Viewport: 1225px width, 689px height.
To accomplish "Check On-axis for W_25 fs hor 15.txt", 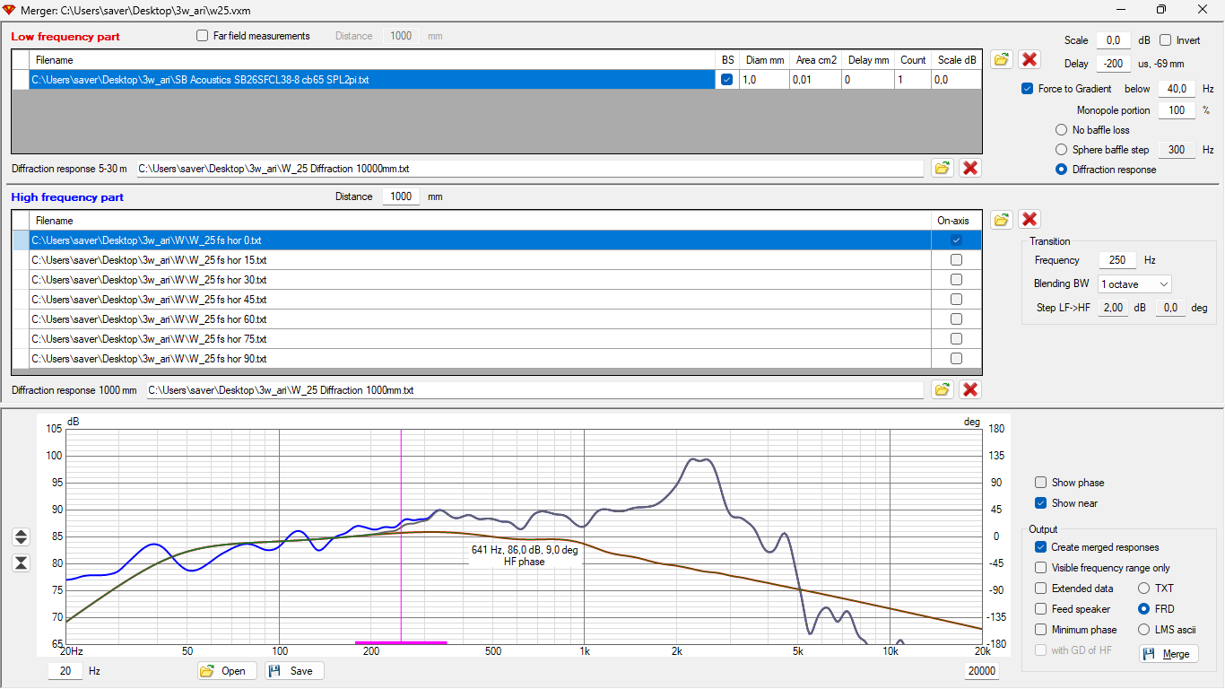I will pyautogui.click(x=956, y=260).
